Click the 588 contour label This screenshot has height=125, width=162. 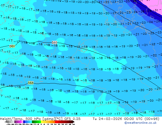(31, 83)
